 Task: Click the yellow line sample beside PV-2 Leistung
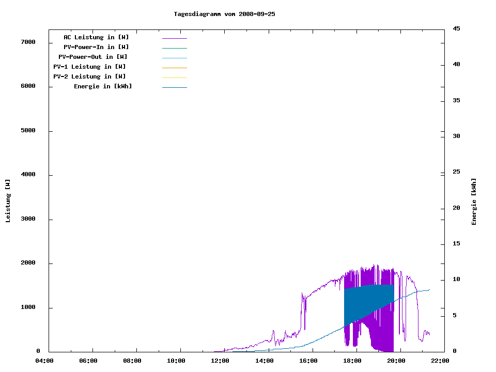coord(174,78)
